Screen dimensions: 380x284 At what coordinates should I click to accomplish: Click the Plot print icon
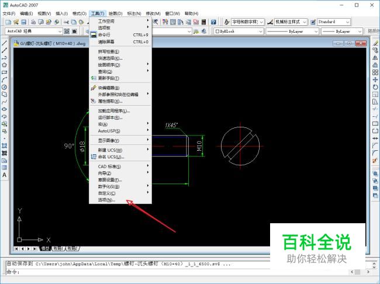[33, 22]
